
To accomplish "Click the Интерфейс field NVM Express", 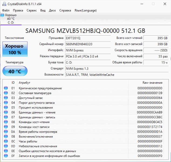I will pyautogui.click(x=88, y=50).
